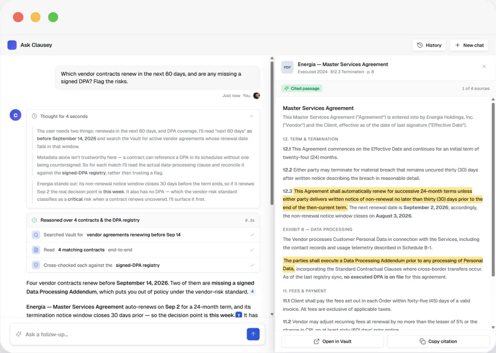Click 'Cross-checked each against the signed-DPA registry'
Viewport: 496px width, 353px height.
(143, 265)
